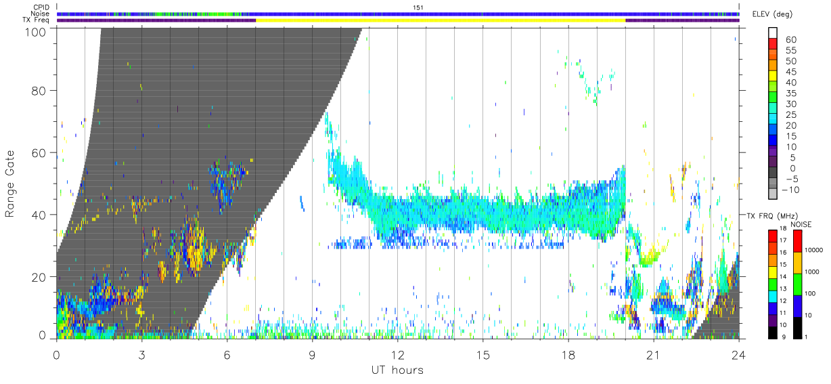831x384 pixels.
Task: Click the ELEV (deg) colorbar title
Action: (772, 15)
